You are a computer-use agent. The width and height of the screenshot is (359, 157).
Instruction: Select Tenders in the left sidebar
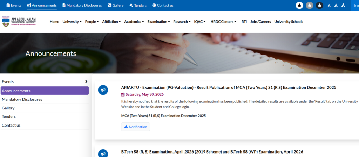point(45,116)
